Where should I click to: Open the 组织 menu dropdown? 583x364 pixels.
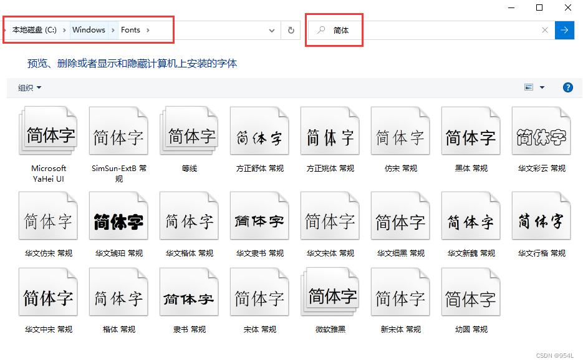pyautogui.click(x=29, y=87)
